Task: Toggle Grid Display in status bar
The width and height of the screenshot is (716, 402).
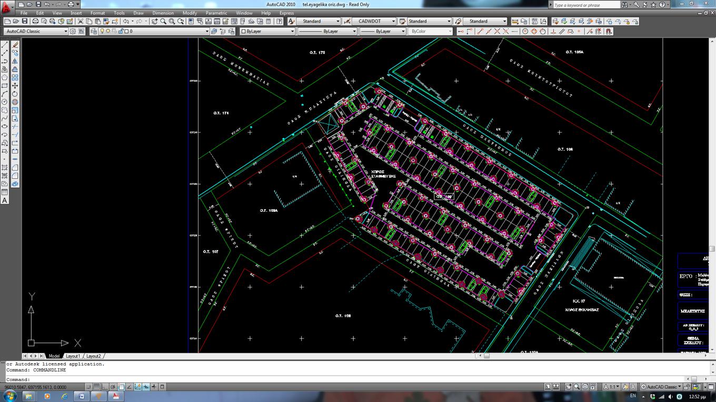Action: tap(96, 387)
